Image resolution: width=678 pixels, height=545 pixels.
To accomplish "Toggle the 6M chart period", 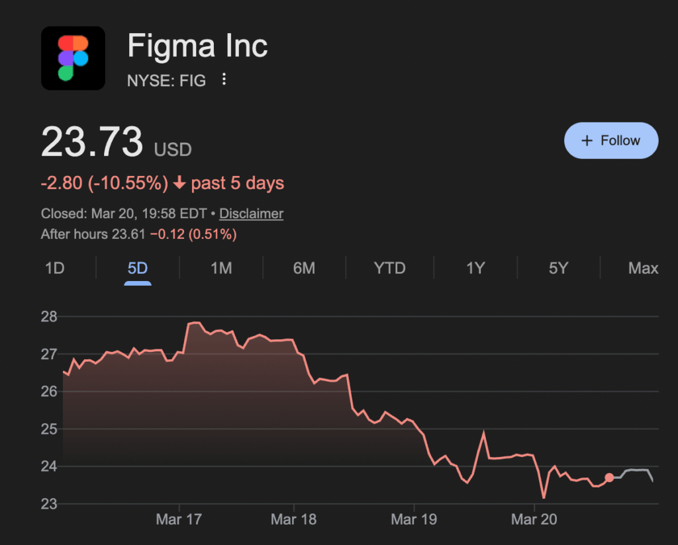I will point(305,268).
